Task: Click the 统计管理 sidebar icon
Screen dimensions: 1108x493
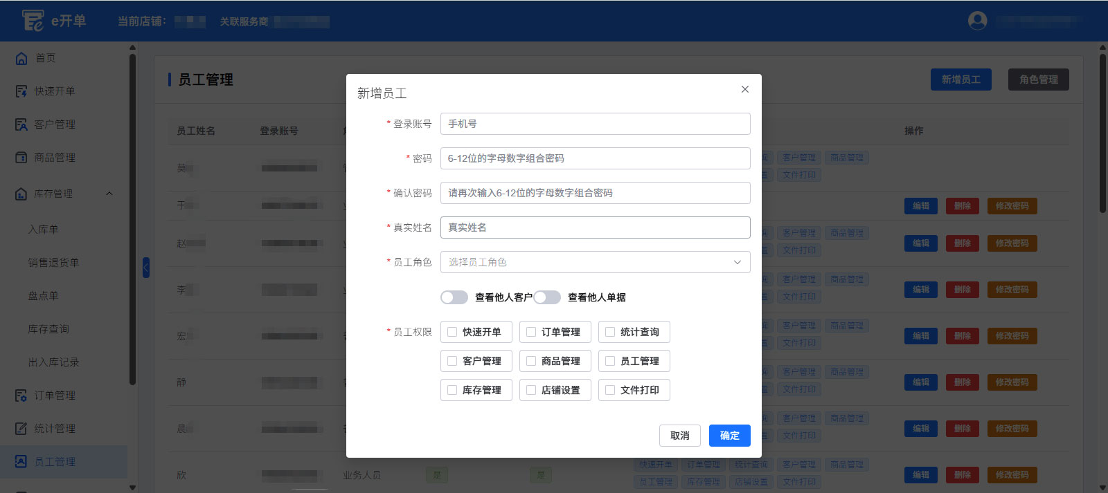Action: click(x=21, y=429)
